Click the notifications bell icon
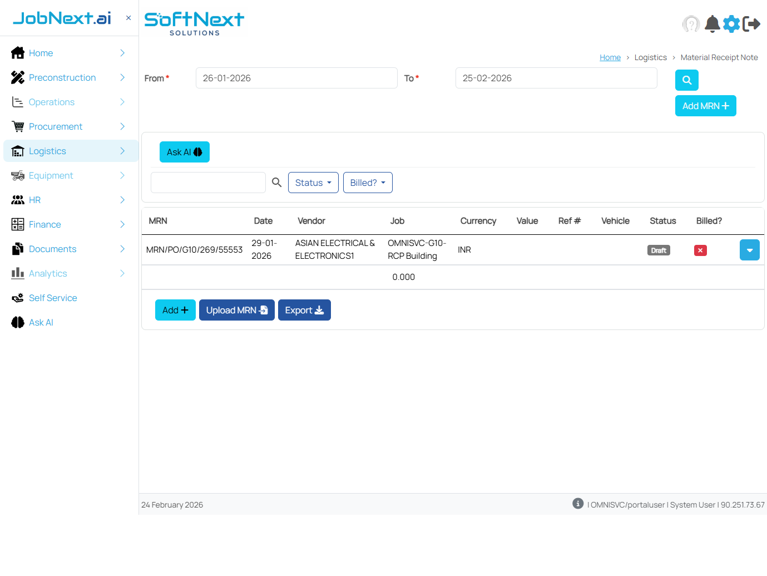The height and width of the screenshot is (576, 767). tap(712, 24)
